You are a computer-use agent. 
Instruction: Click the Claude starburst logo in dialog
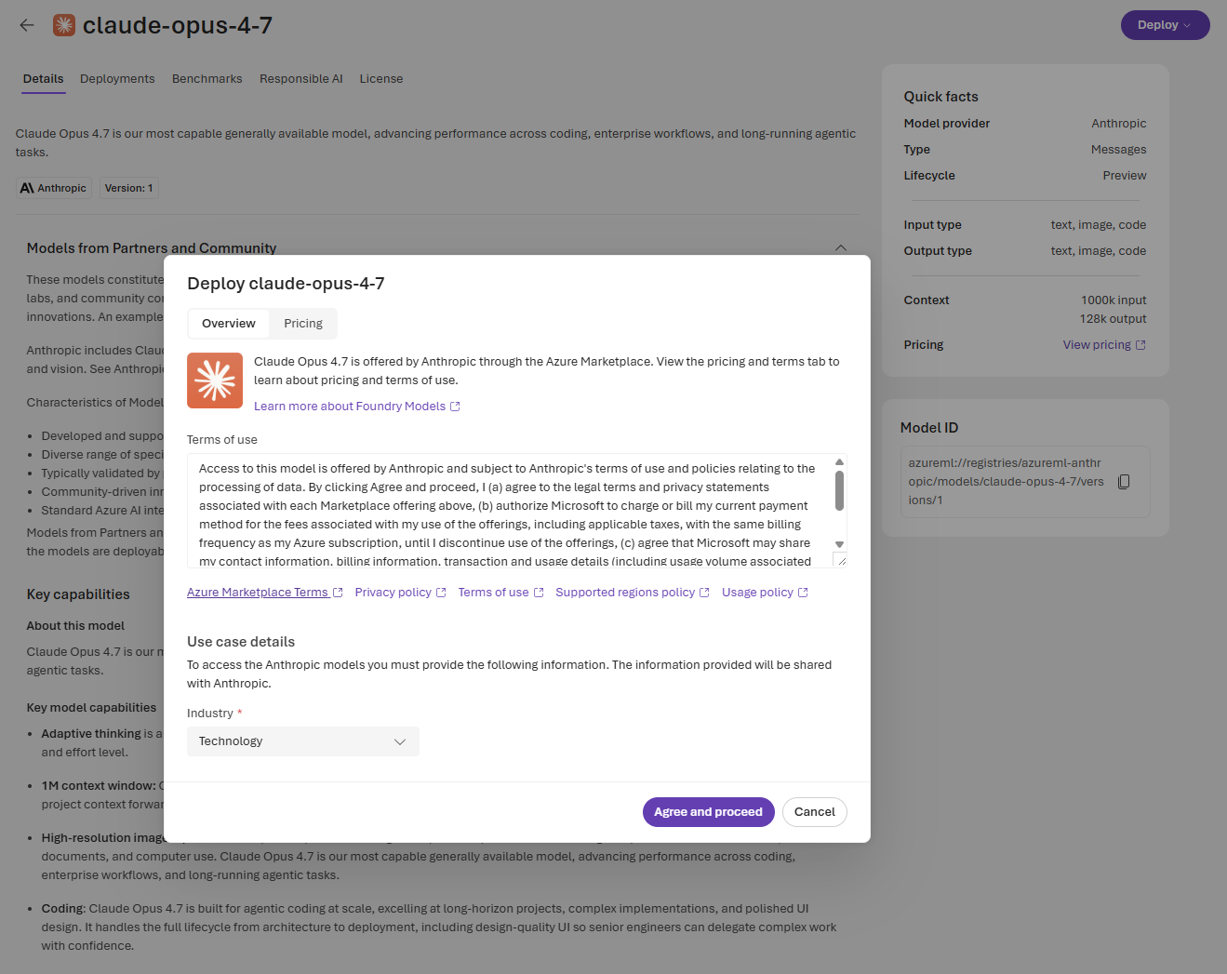215,380
